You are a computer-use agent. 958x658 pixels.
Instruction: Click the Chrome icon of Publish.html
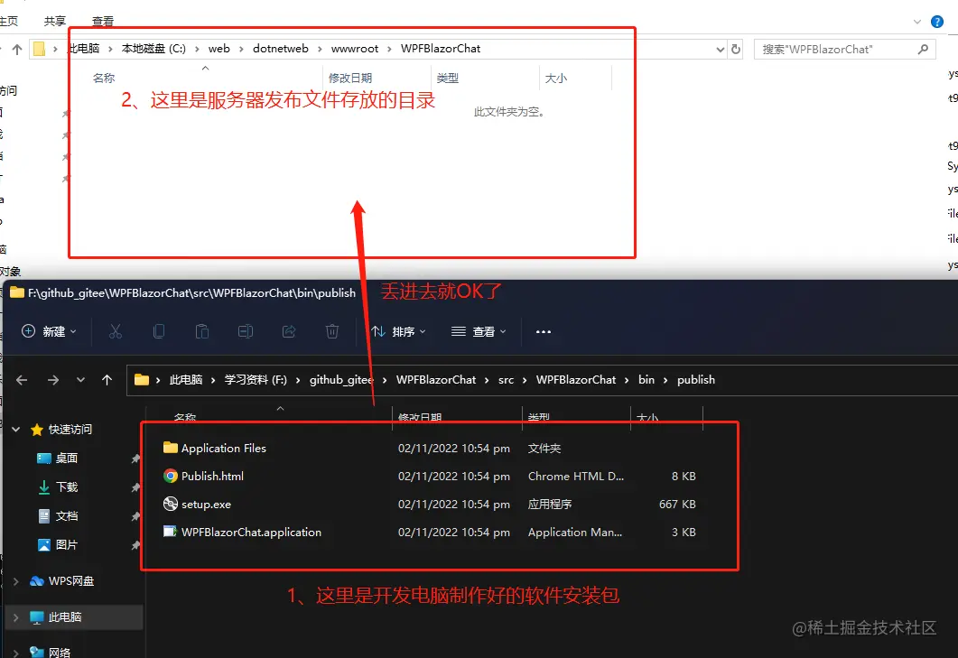tap(171, 476)
